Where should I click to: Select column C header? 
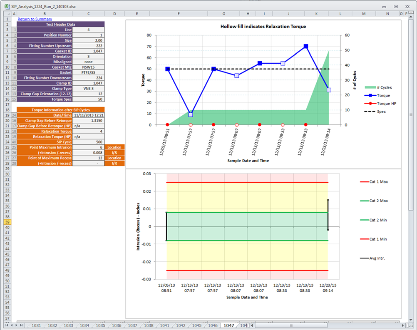click(x=88, y=14)
